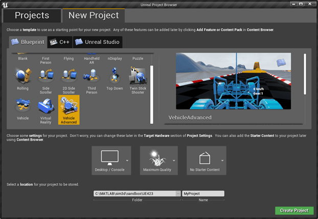Select the Side Scroller template icon
This screenshot has width=318, height=219.
[46, 76]
